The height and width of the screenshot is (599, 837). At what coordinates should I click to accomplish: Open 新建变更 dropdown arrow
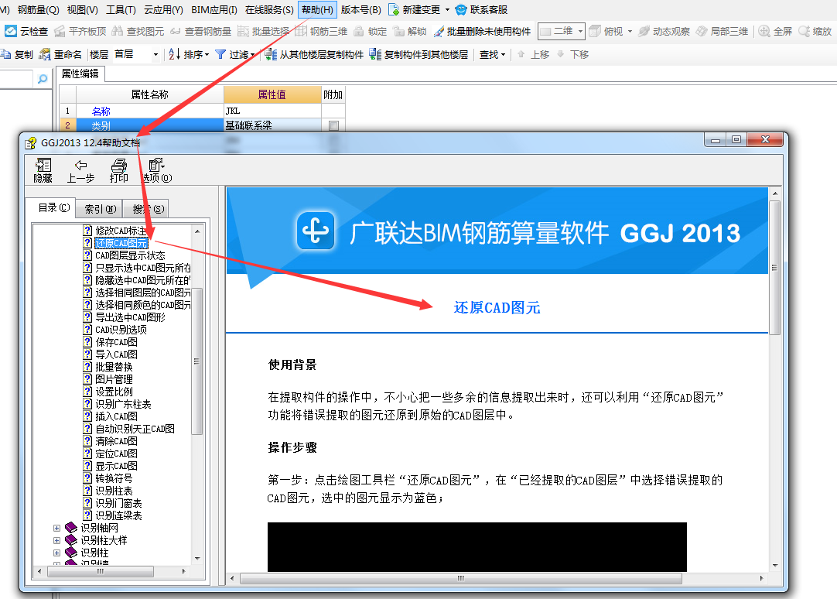(x=447, y=9)
